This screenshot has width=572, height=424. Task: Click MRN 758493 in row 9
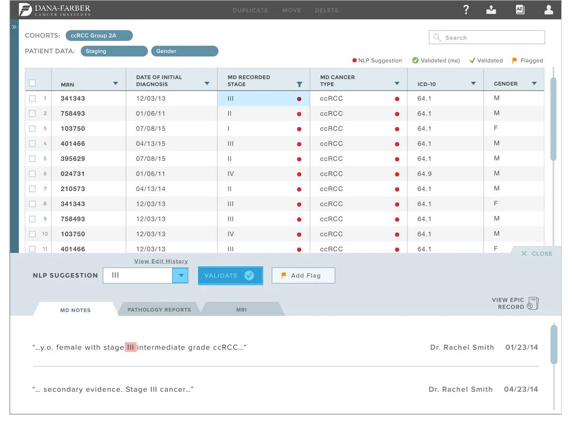pos(73,219)
